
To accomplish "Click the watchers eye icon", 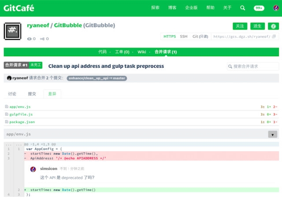I will [29, 39].
